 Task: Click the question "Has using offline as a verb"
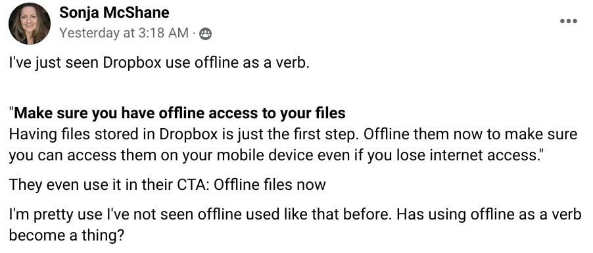click(489, 214)
